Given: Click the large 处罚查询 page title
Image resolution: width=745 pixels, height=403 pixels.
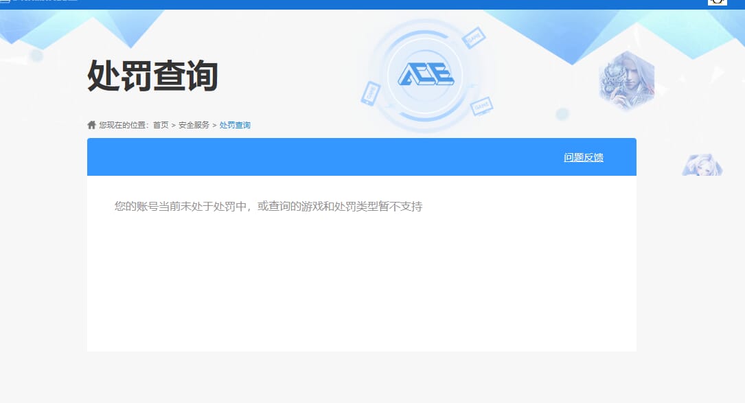Looking at the screenshot, I should pos(152,76).
